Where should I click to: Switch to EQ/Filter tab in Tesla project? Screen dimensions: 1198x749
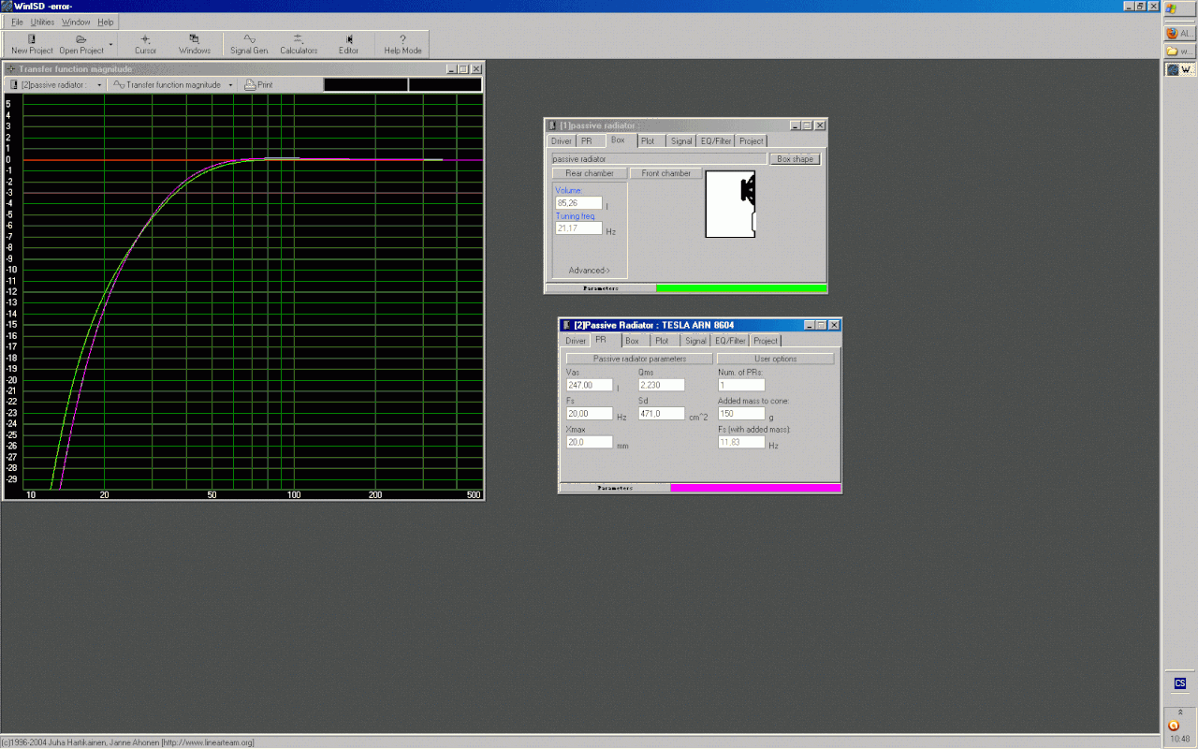[x=730, y=341]
